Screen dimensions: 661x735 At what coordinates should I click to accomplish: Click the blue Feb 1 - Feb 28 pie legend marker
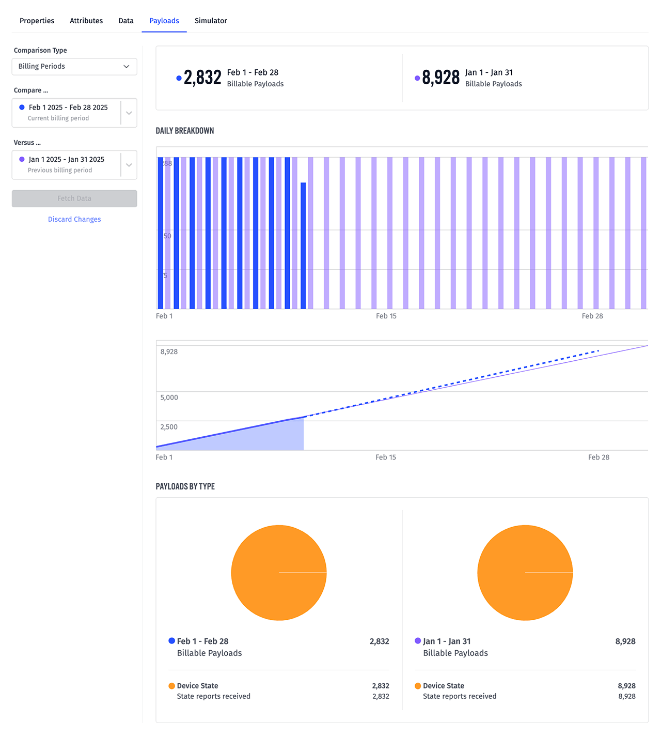pos(171,640)
